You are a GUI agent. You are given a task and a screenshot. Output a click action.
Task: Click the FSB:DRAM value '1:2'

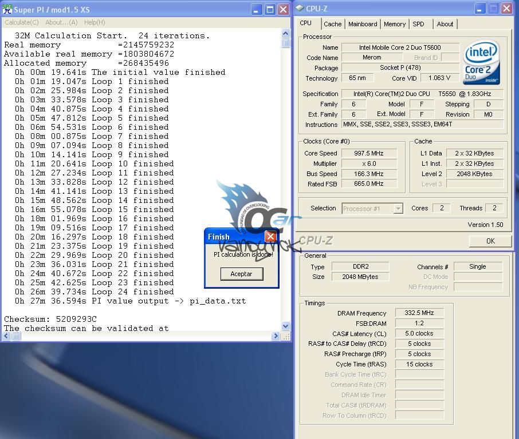coord(419,323)
